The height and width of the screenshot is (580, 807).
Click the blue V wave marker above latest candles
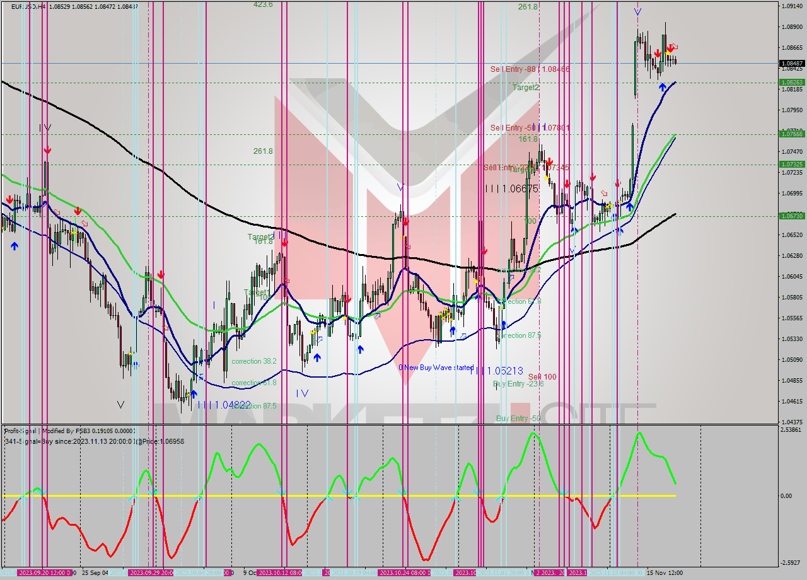(x=637, y=11)
